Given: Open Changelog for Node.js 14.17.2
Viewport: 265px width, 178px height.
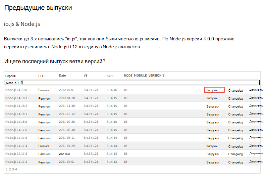Looking at the screenshot, I should pyautogui.click(x=236, y=162).
